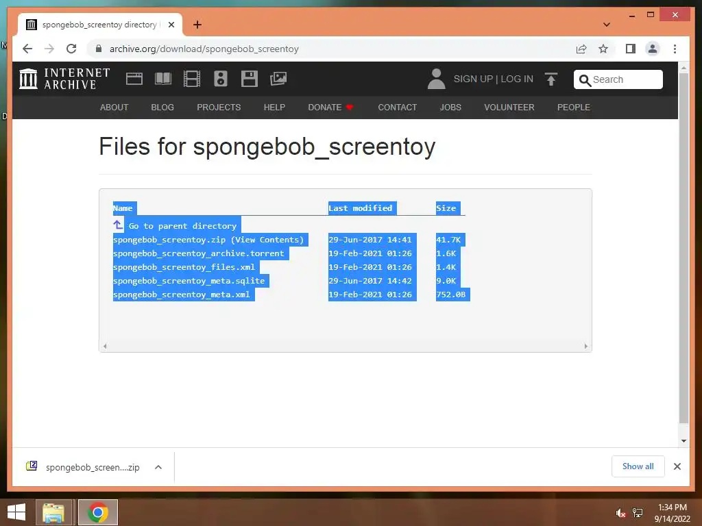The image size is (702, 526).
Task: Click Chrome taskbar icon
Action: 97,512
